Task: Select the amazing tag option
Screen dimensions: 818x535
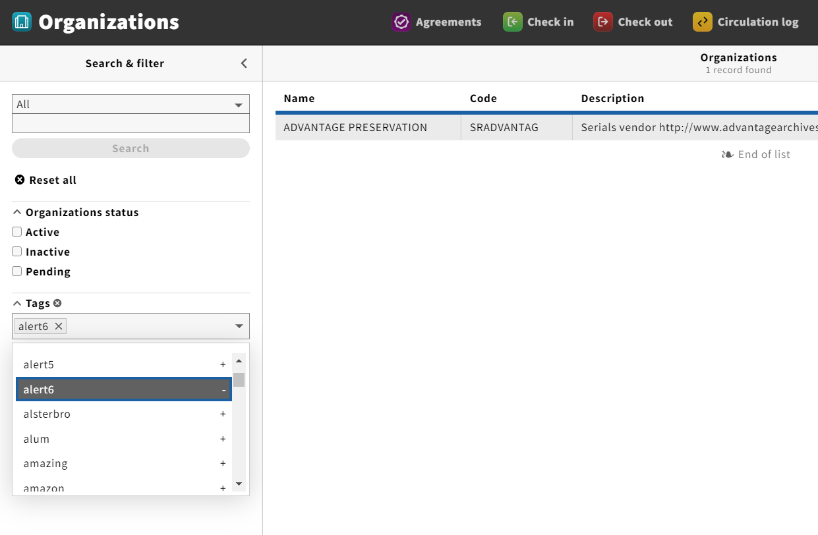Action: (x=124, y=463)
